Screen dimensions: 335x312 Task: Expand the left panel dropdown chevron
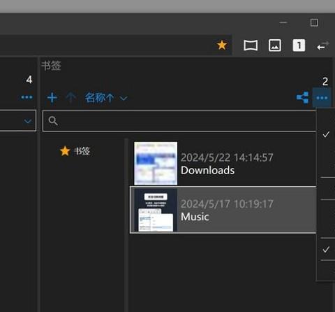pyautogui.click(x=28, y=121)
